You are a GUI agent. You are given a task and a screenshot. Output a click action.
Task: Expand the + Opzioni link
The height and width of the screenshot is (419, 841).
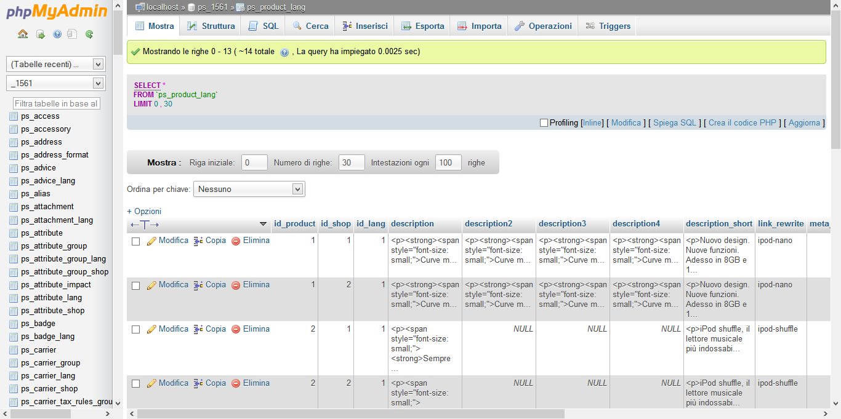[x=144, y=211]
